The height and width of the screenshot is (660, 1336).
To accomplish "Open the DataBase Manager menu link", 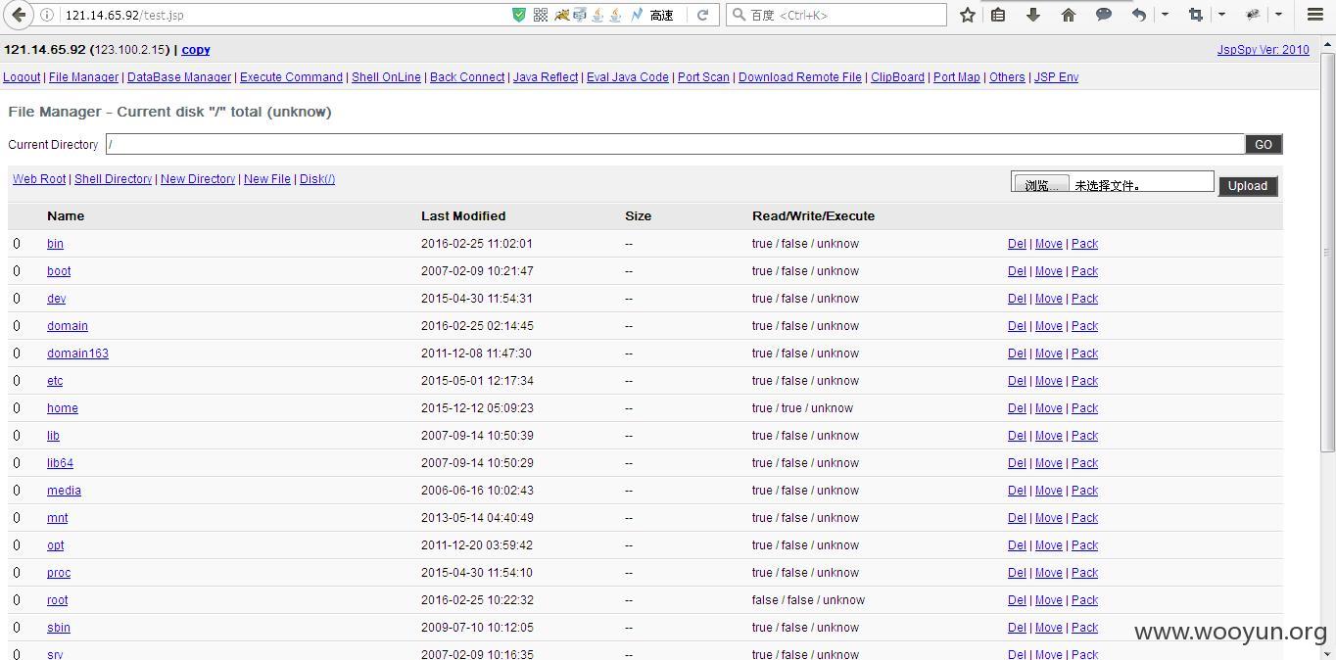I will (x=179, y=77).
